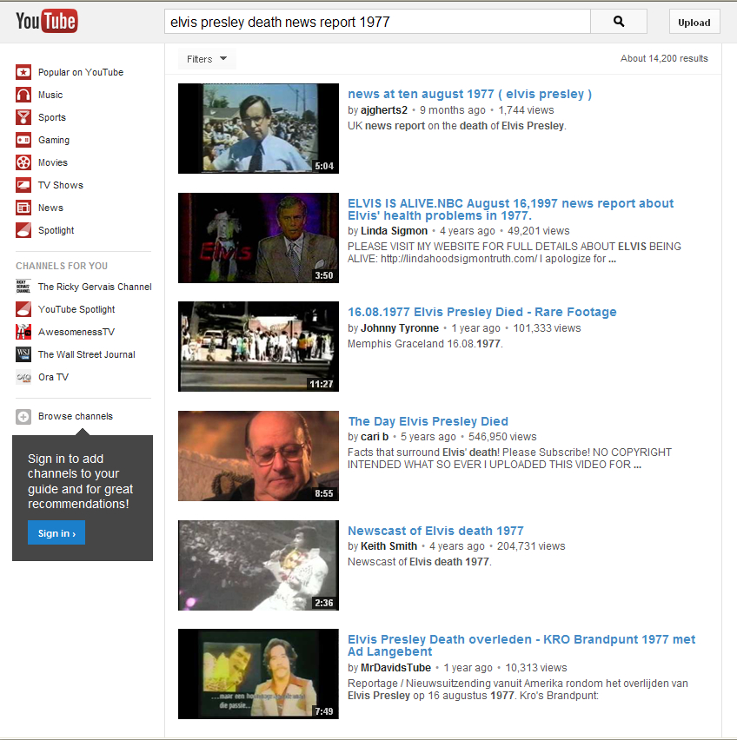Open the News sidebar item
The image size is (737, 740).
click(50, 208)
